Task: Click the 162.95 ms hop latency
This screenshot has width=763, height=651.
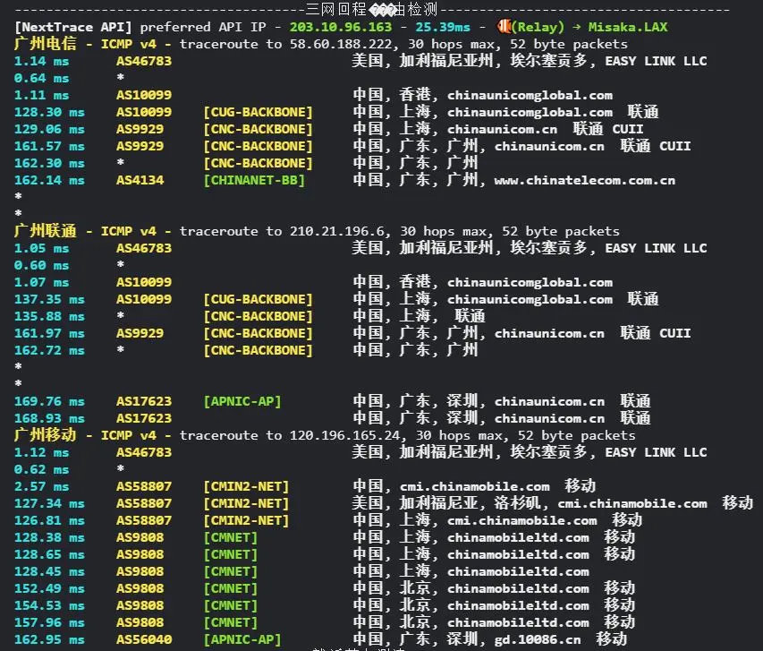Action: [49, 639]
